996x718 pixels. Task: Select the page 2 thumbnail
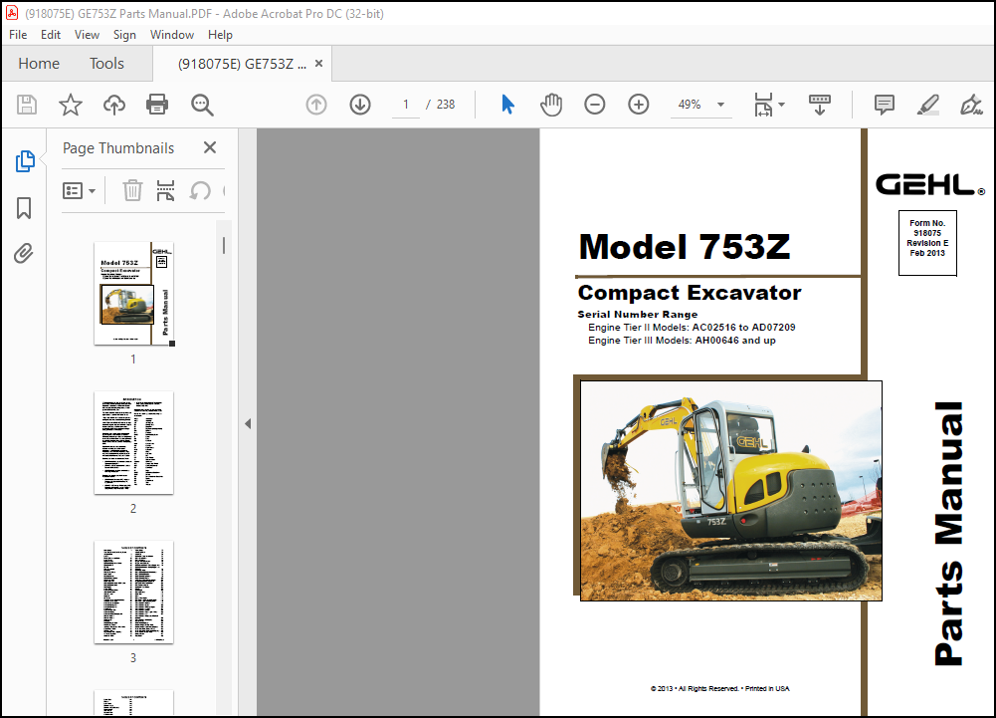tap(134, 442)
